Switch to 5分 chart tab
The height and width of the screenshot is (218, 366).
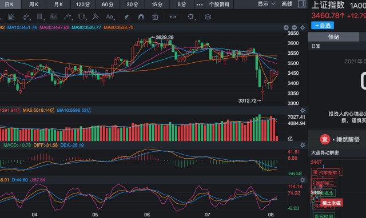coord(182,5)
